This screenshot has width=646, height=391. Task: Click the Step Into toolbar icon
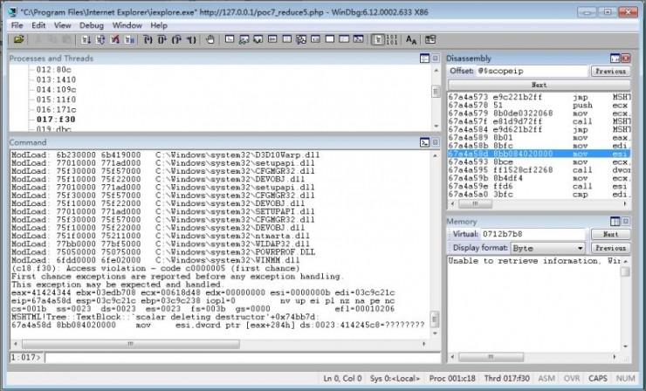[x=148, y=39]
